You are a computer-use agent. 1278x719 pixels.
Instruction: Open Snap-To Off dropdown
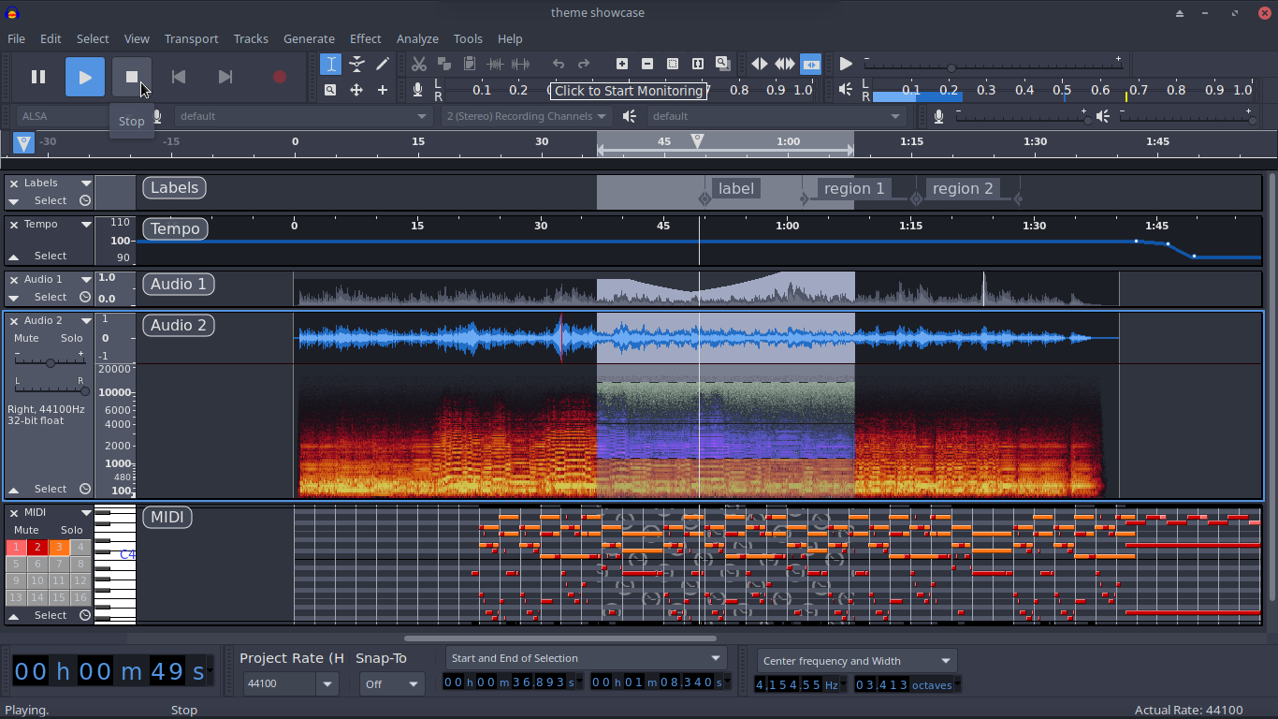tap(392, 684)
